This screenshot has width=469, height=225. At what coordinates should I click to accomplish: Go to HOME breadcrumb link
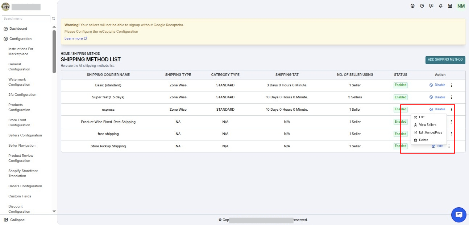[65, 54]
